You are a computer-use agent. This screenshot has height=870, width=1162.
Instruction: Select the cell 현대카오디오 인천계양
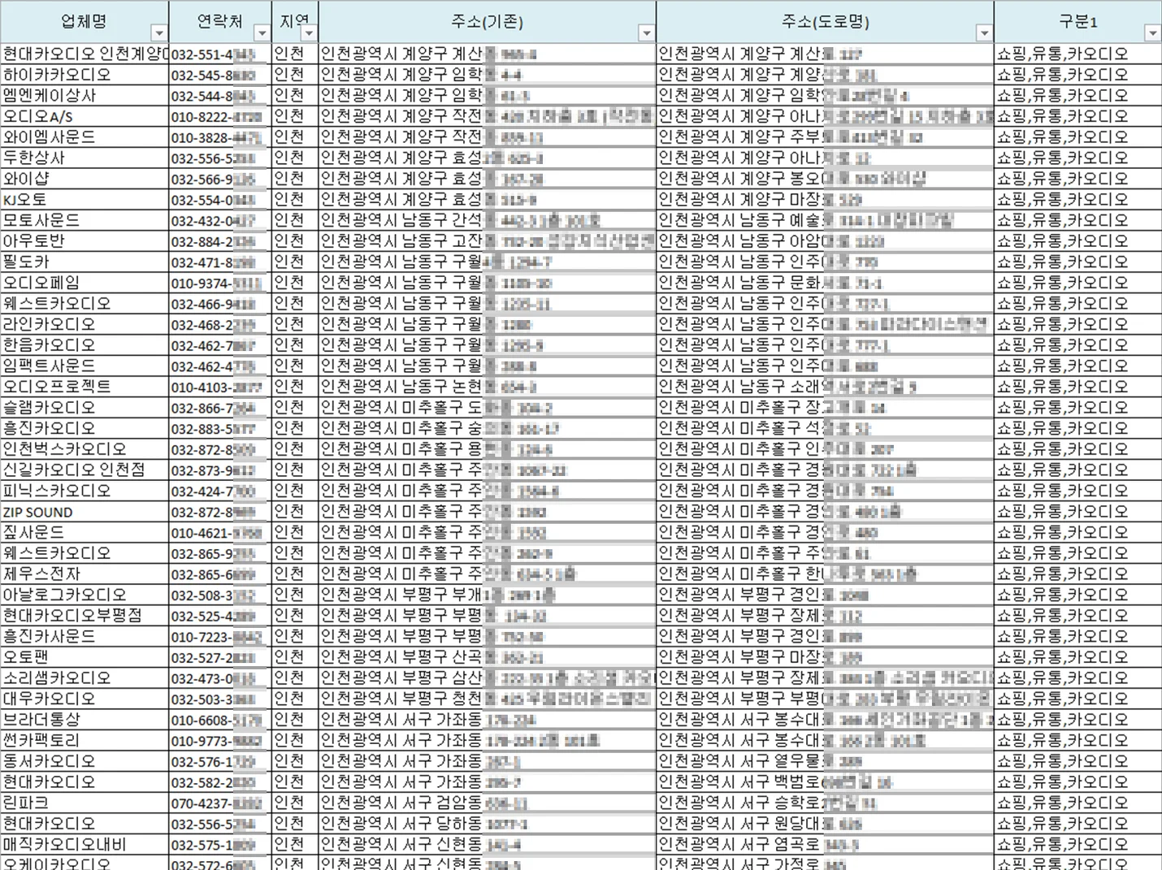pyautogui.click(x=85, y=54)
